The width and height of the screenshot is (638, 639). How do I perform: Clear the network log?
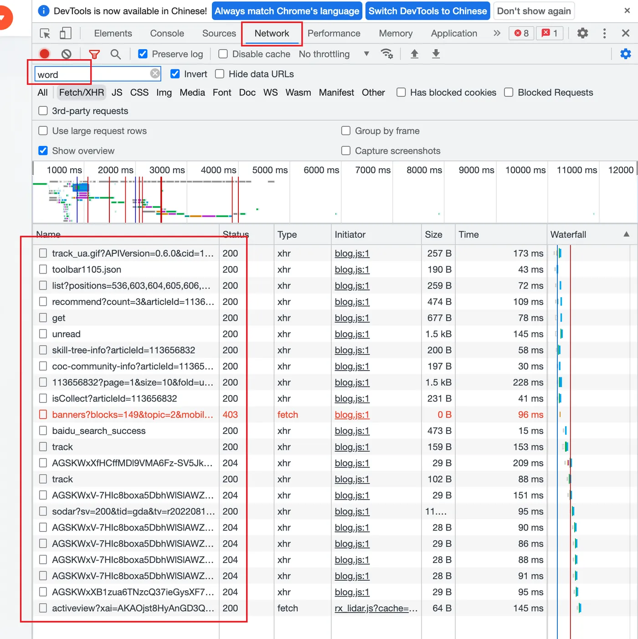coord(67,54)
